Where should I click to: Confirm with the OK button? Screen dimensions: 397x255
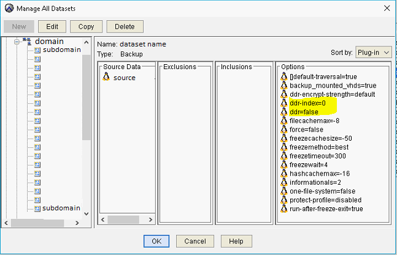click(156, 241)
